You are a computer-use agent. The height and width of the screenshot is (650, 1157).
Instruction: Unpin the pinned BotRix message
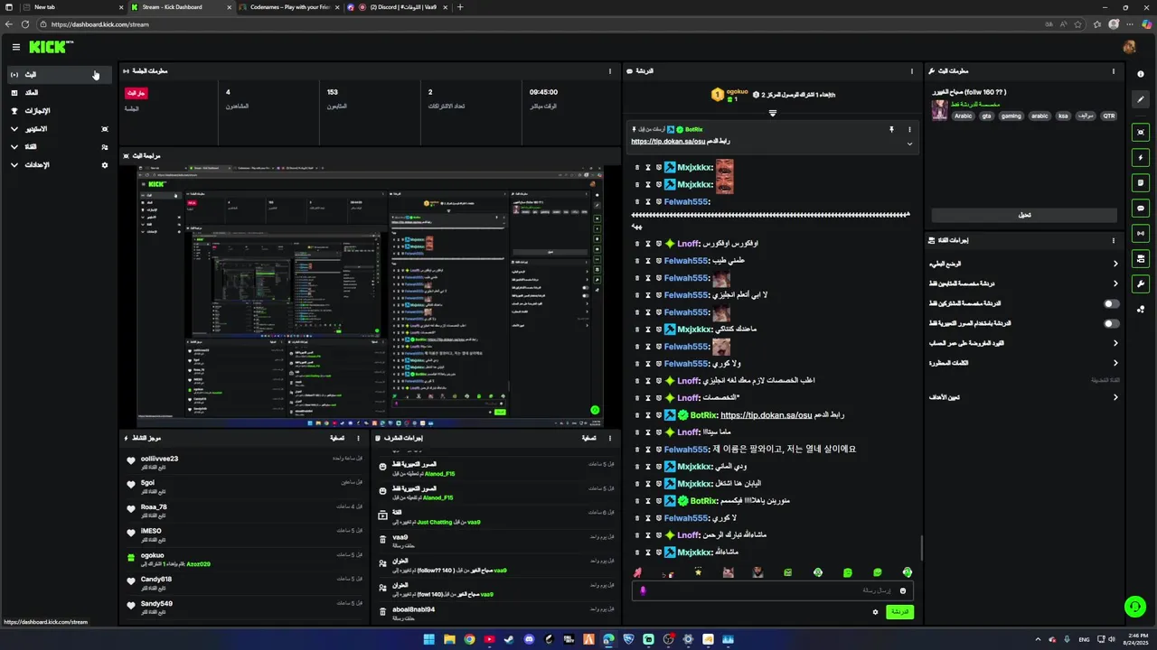[891, 130]
